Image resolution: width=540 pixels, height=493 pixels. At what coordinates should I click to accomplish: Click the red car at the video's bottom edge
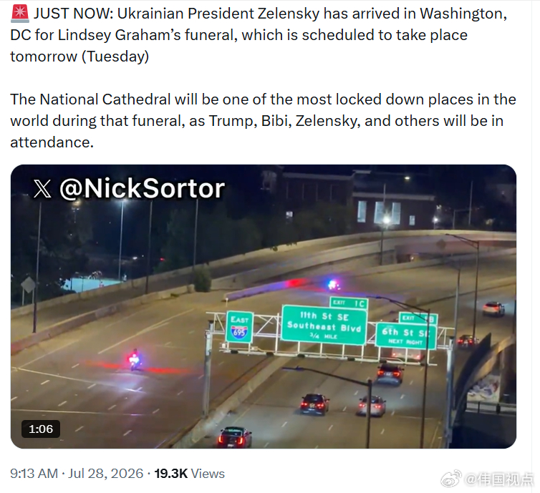point(234,437)
